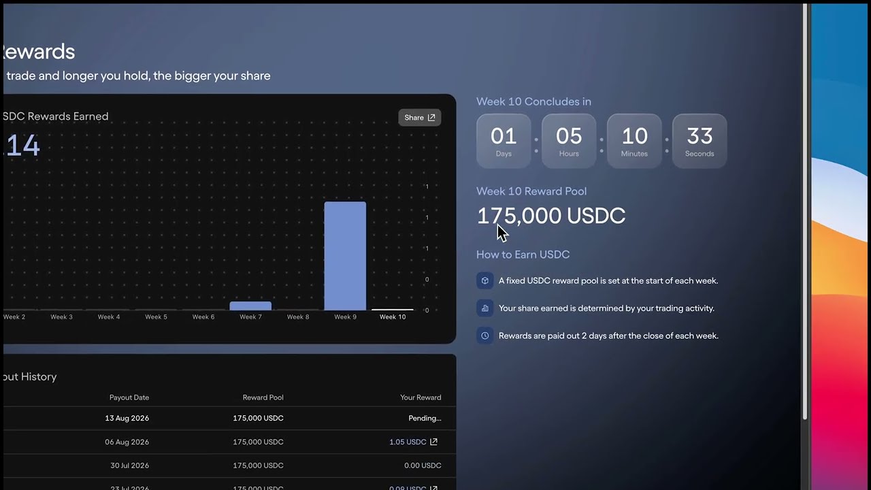
Task: Click reward pool amount in 06 Aug row
Action: 259,442
